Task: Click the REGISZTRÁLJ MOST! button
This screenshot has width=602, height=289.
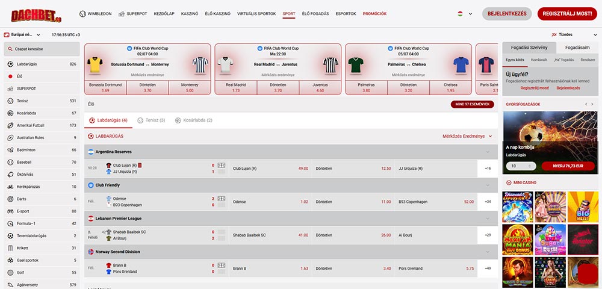Action: [x=565, y=13]
